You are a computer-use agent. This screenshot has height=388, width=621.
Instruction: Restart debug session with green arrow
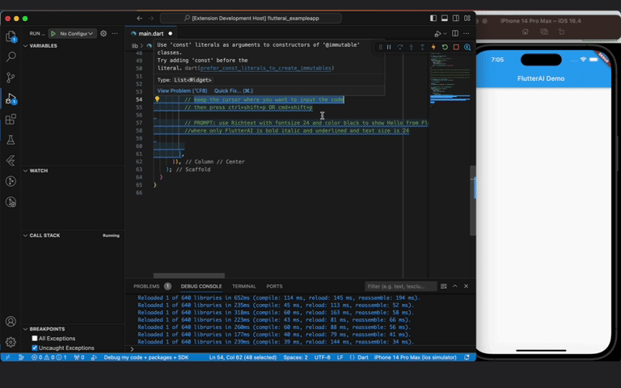(x=445, y=47)
